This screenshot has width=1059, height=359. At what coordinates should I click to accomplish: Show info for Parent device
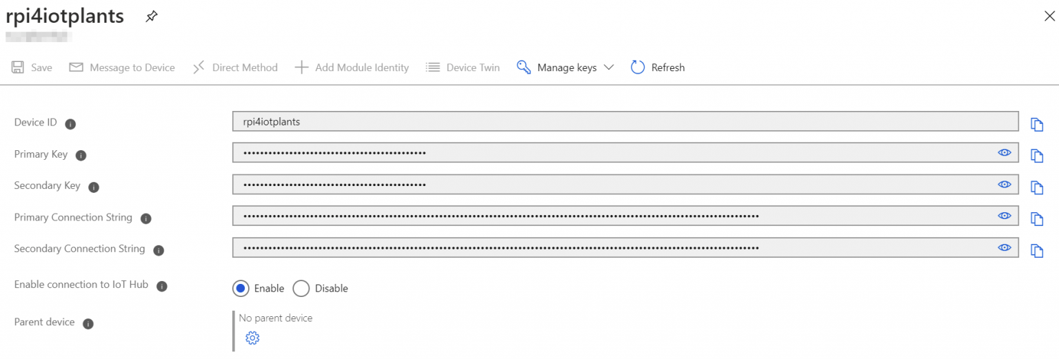click(x=88, y=323)
